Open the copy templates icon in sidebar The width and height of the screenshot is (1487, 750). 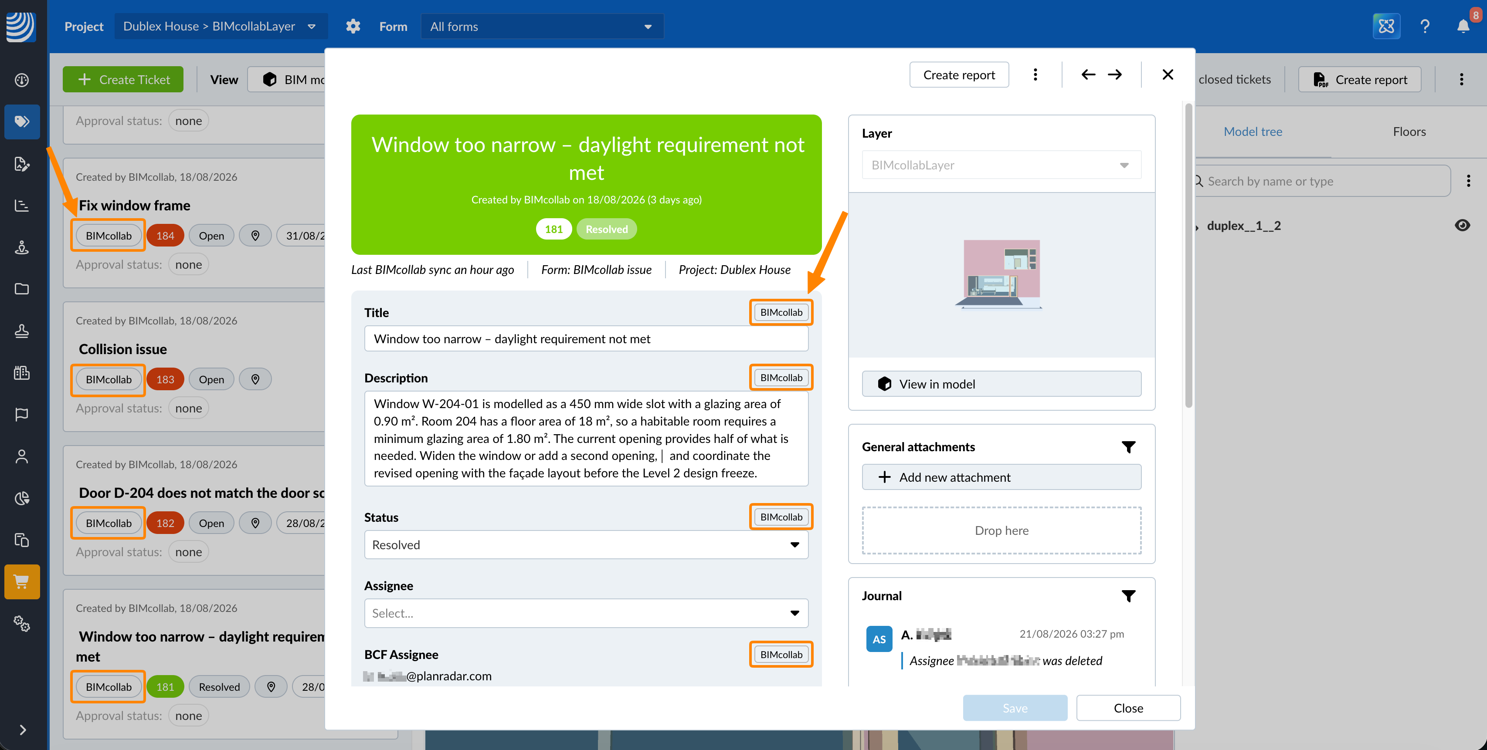tap(22, 540)
